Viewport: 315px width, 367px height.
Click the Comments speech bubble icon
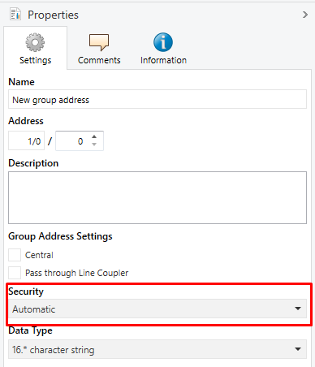tap(99, 42)
